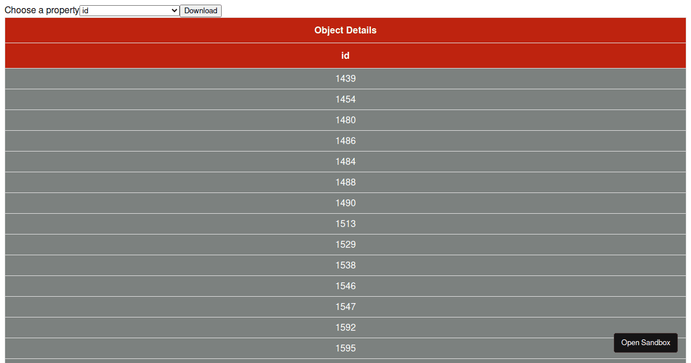The width and height of the screenshot is (691, 363).
Task: Click the Download button
Action: 200,10
